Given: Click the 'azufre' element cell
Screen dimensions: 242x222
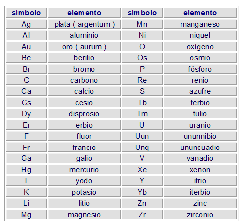Looking at the screenshot, I should [200, 91].
